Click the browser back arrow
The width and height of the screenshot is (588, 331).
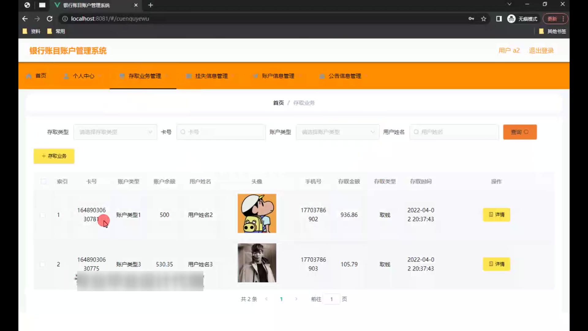25,19
